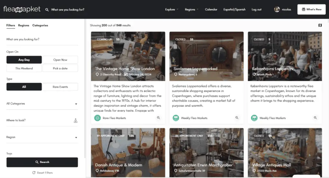Image resolution: width=329 pixels, height=178 pixels.
Task: Select Rare Events type filter
Action: click(60, 87)
